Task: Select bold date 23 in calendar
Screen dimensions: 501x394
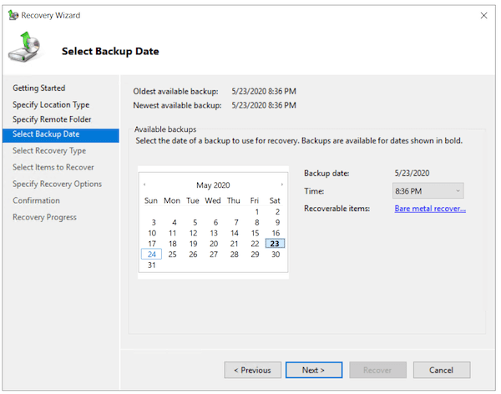Action: click(275, 244)
